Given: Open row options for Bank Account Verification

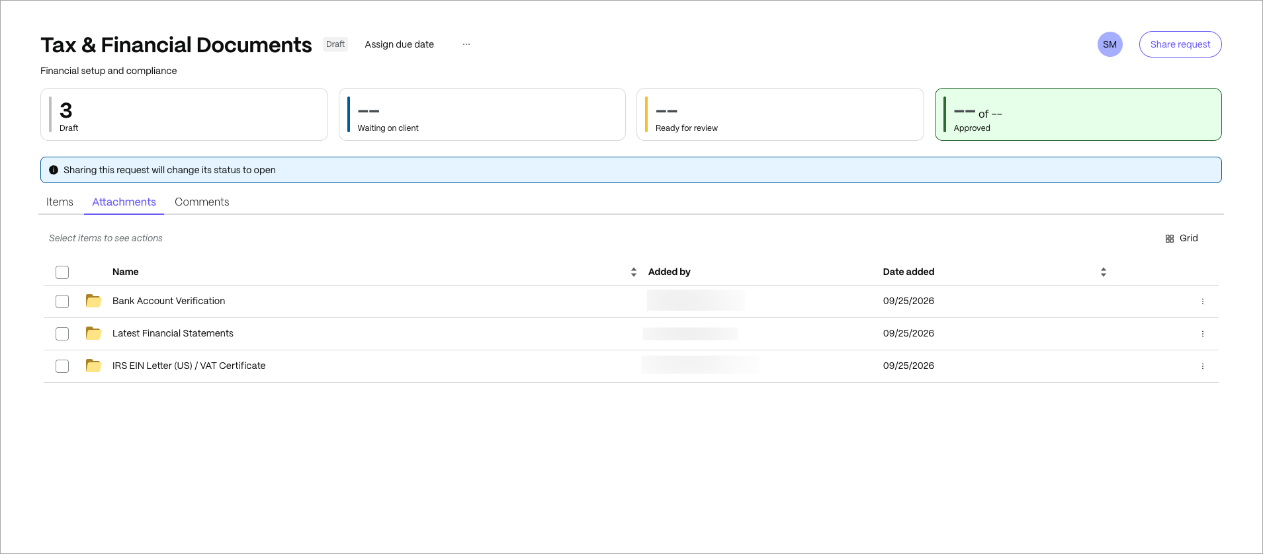Looking at the screenshot, I should coord(1202,301).
